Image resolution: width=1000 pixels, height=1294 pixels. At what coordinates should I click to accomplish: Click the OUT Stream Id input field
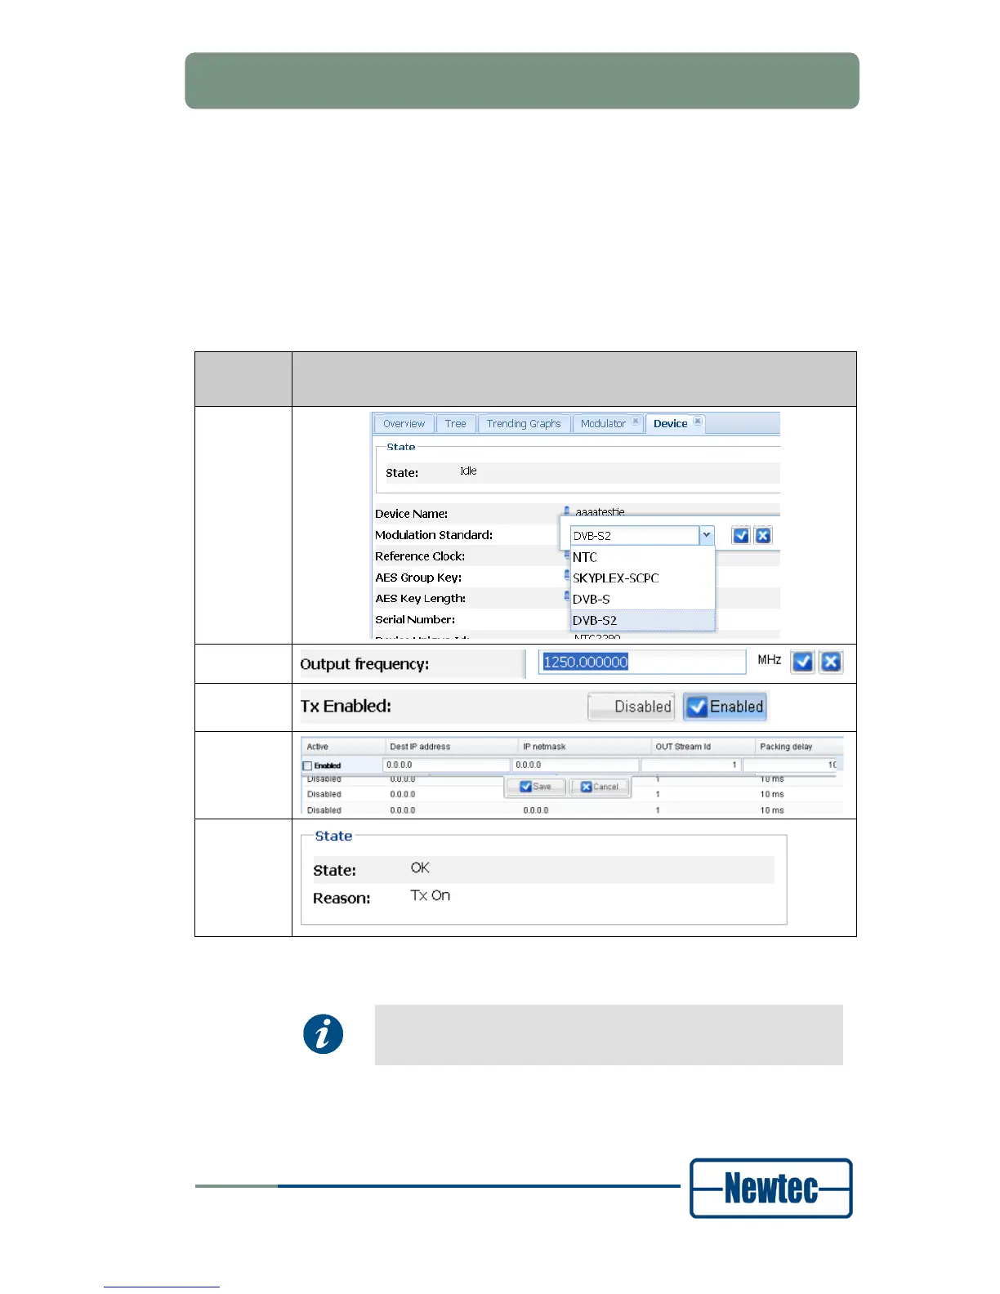pyautogui.click(x=690, y=765)
